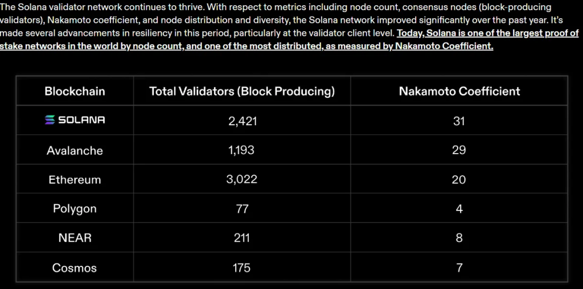Click Polygon's validator count of 77

[242, 209]
